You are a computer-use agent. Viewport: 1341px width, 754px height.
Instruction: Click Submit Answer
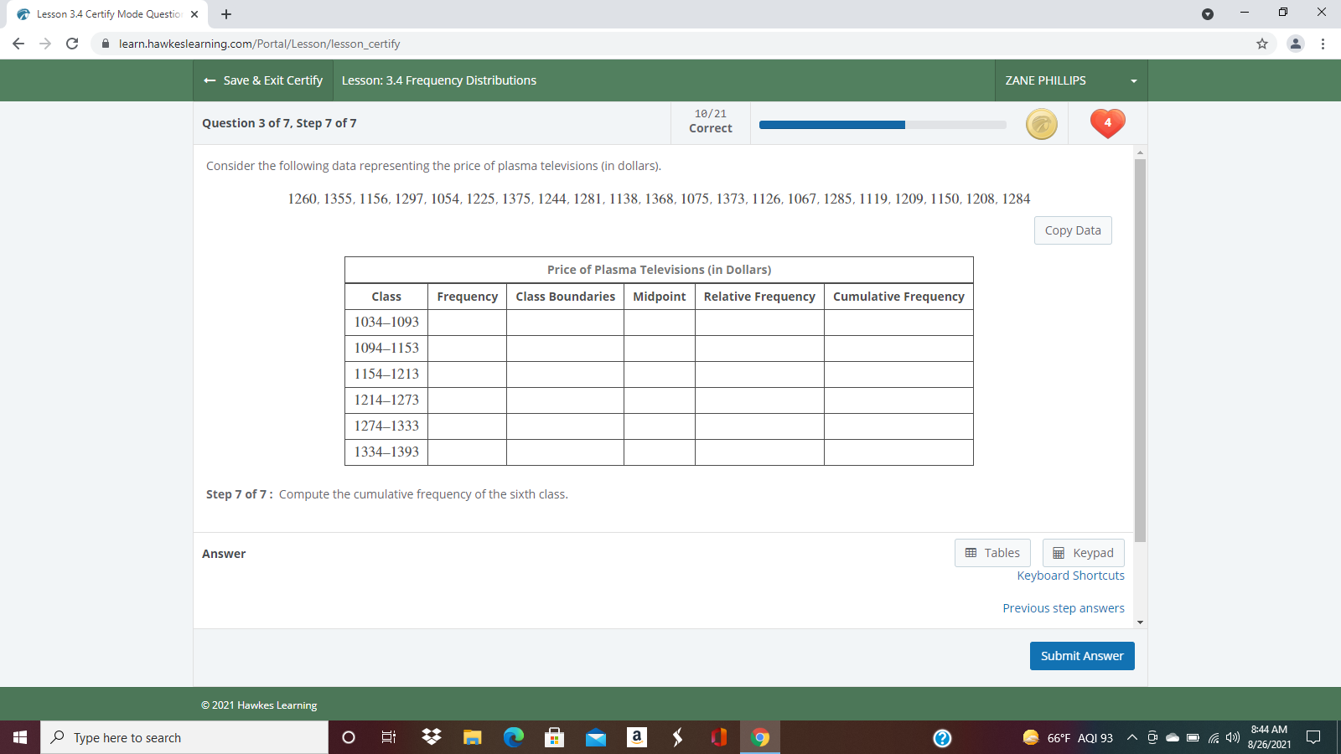click(1081, 656)
